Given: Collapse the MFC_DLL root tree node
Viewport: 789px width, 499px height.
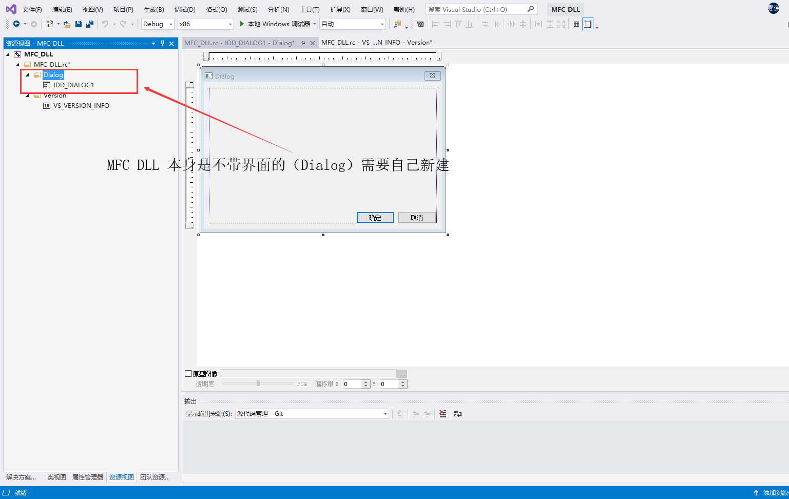Looking at the screenshot, I should 8,54.
